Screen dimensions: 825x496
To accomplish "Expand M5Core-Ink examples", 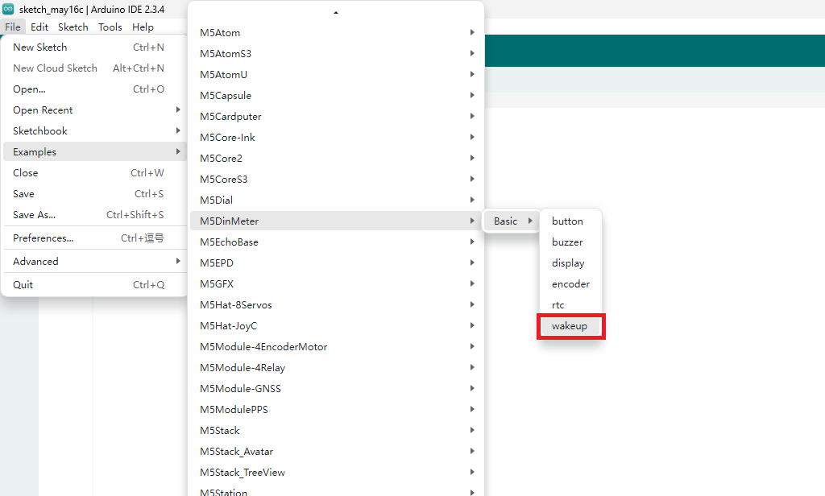I will click(336, 137).
